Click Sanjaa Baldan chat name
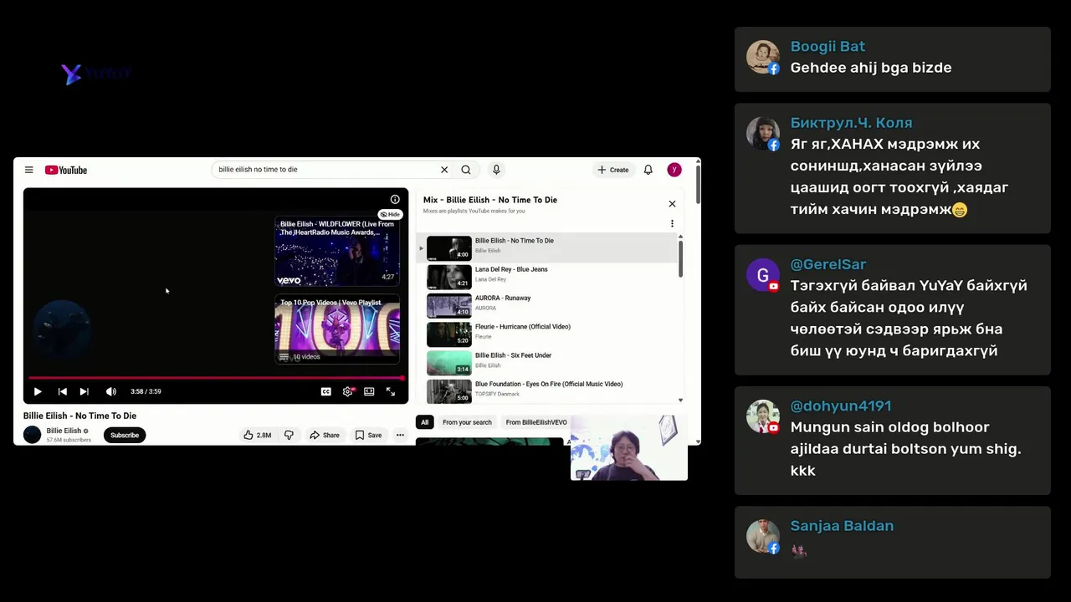The width and height of the screenshot is (1071, 602). [x=842, y=526]
